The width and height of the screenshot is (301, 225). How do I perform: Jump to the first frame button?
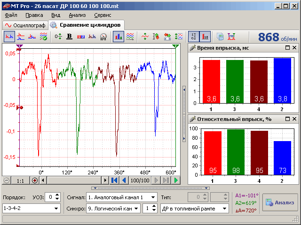tap(114, 180)
